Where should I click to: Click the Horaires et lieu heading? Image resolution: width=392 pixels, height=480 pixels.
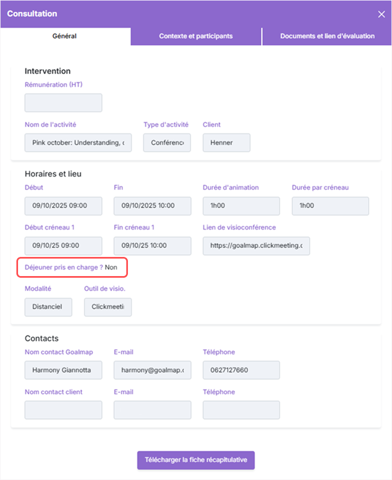53,174
